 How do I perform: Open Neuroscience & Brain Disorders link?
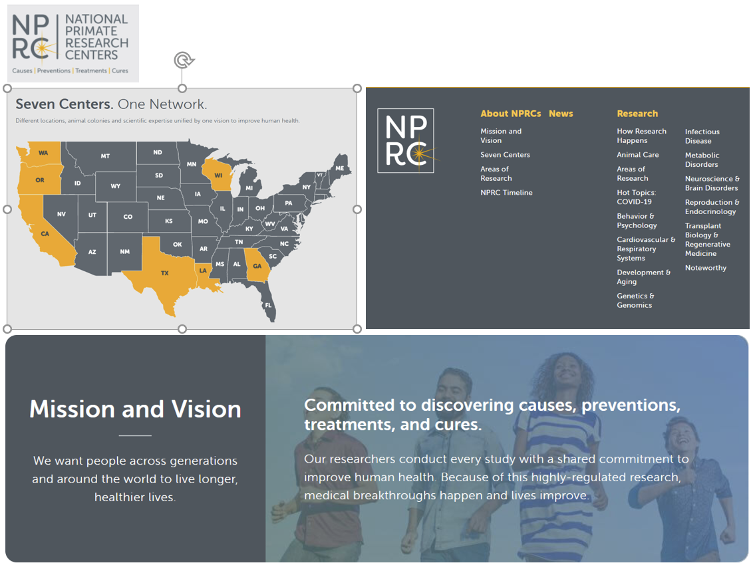(712, 183)
